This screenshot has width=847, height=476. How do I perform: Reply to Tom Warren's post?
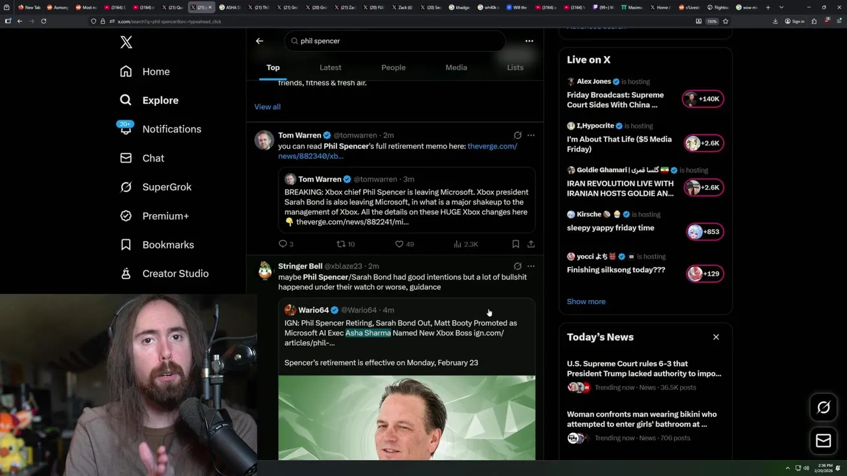point(286,244)
